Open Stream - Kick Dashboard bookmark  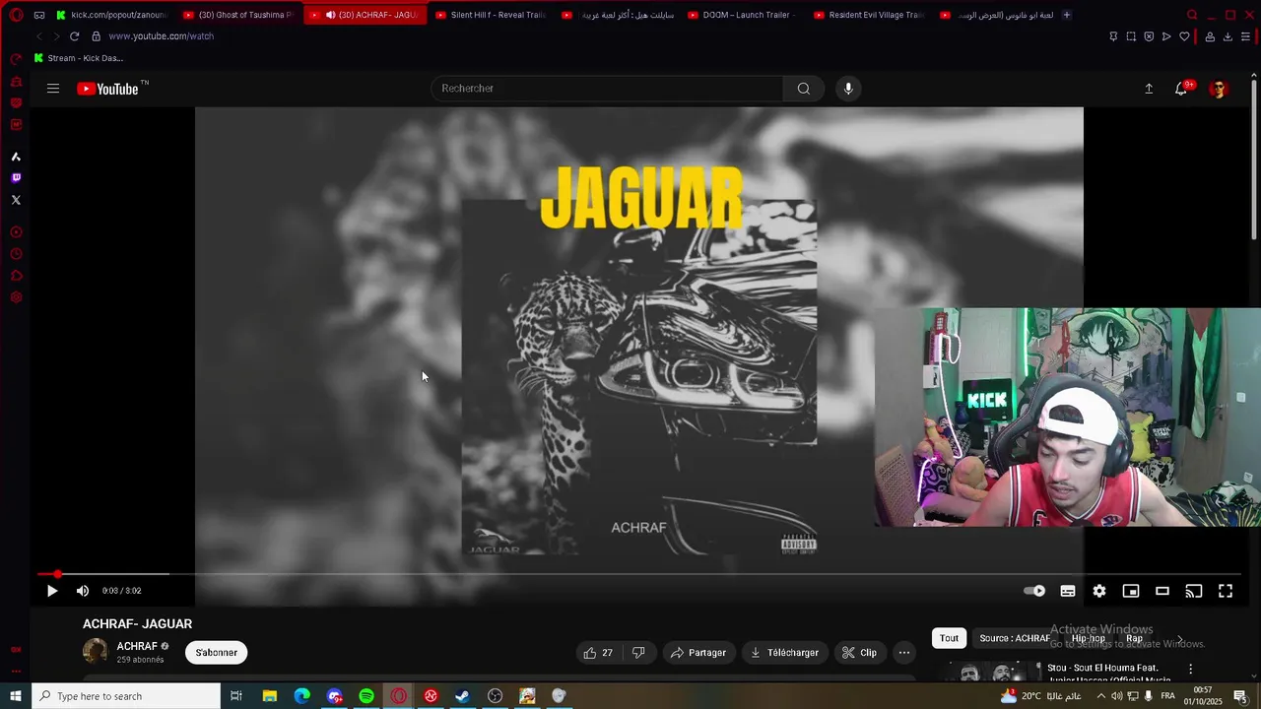[x=79, y=58]
